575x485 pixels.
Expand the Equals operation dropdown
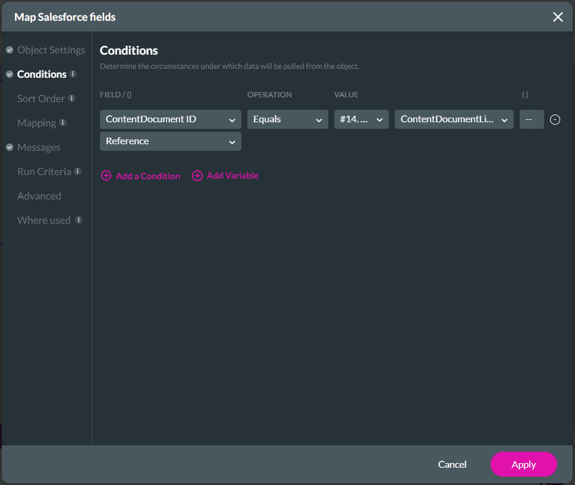(288, 119)
